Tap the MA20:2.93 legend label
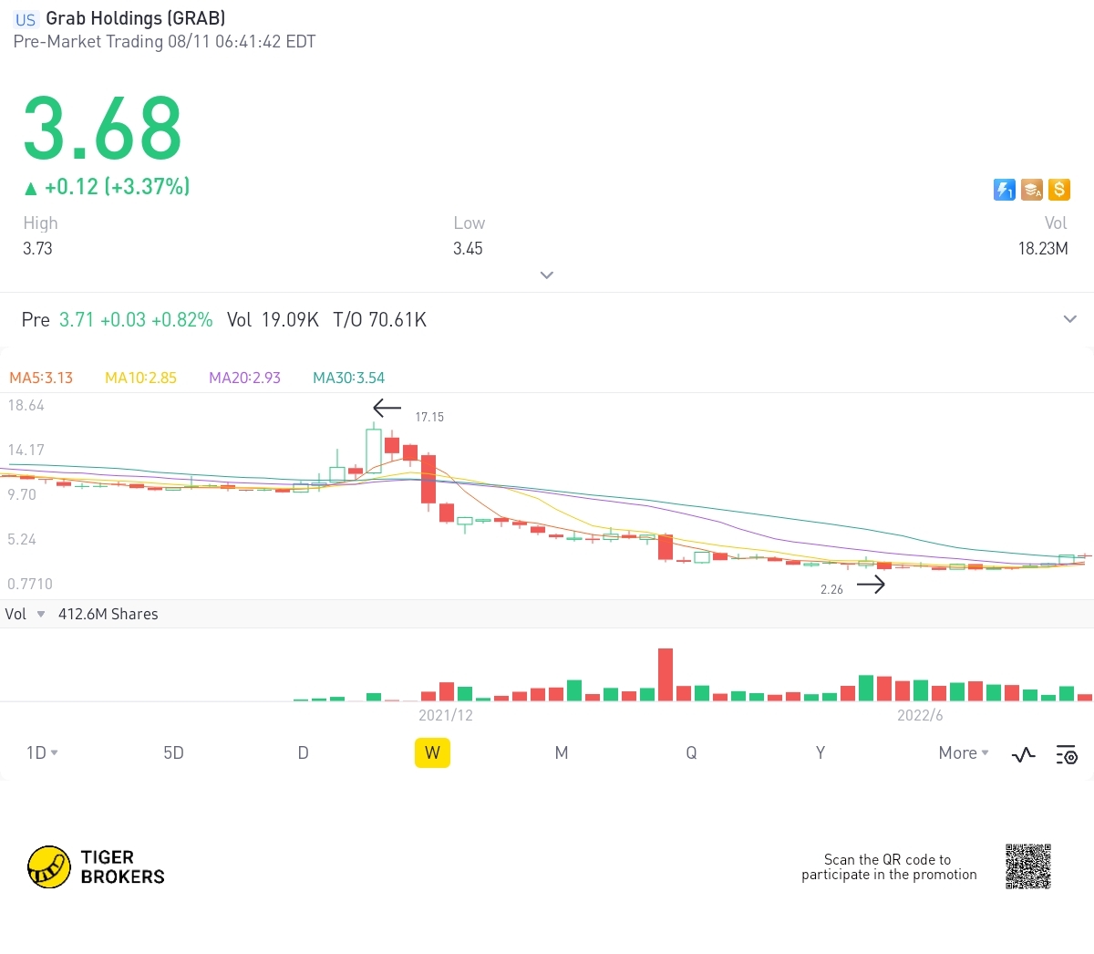1094x954 pixels. [244, 378]
